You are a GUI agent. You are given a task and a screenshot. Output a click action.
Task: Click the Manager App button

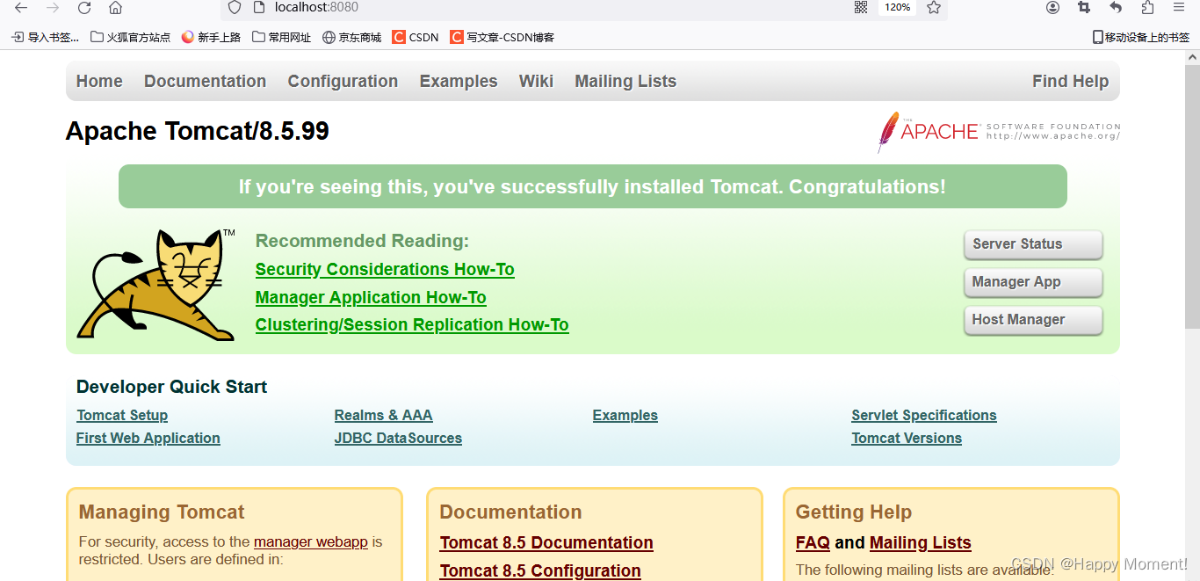coord(1033,282)
